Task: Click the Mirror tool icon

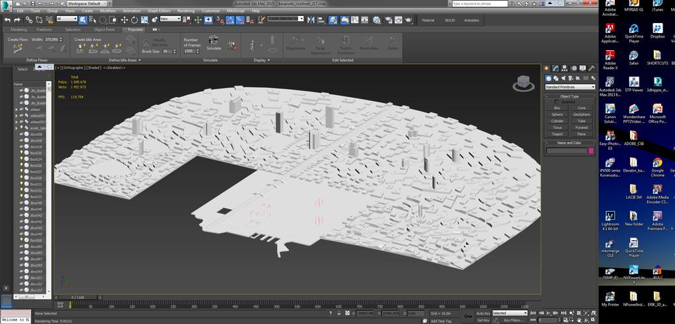Action: [x=311, y=20]
